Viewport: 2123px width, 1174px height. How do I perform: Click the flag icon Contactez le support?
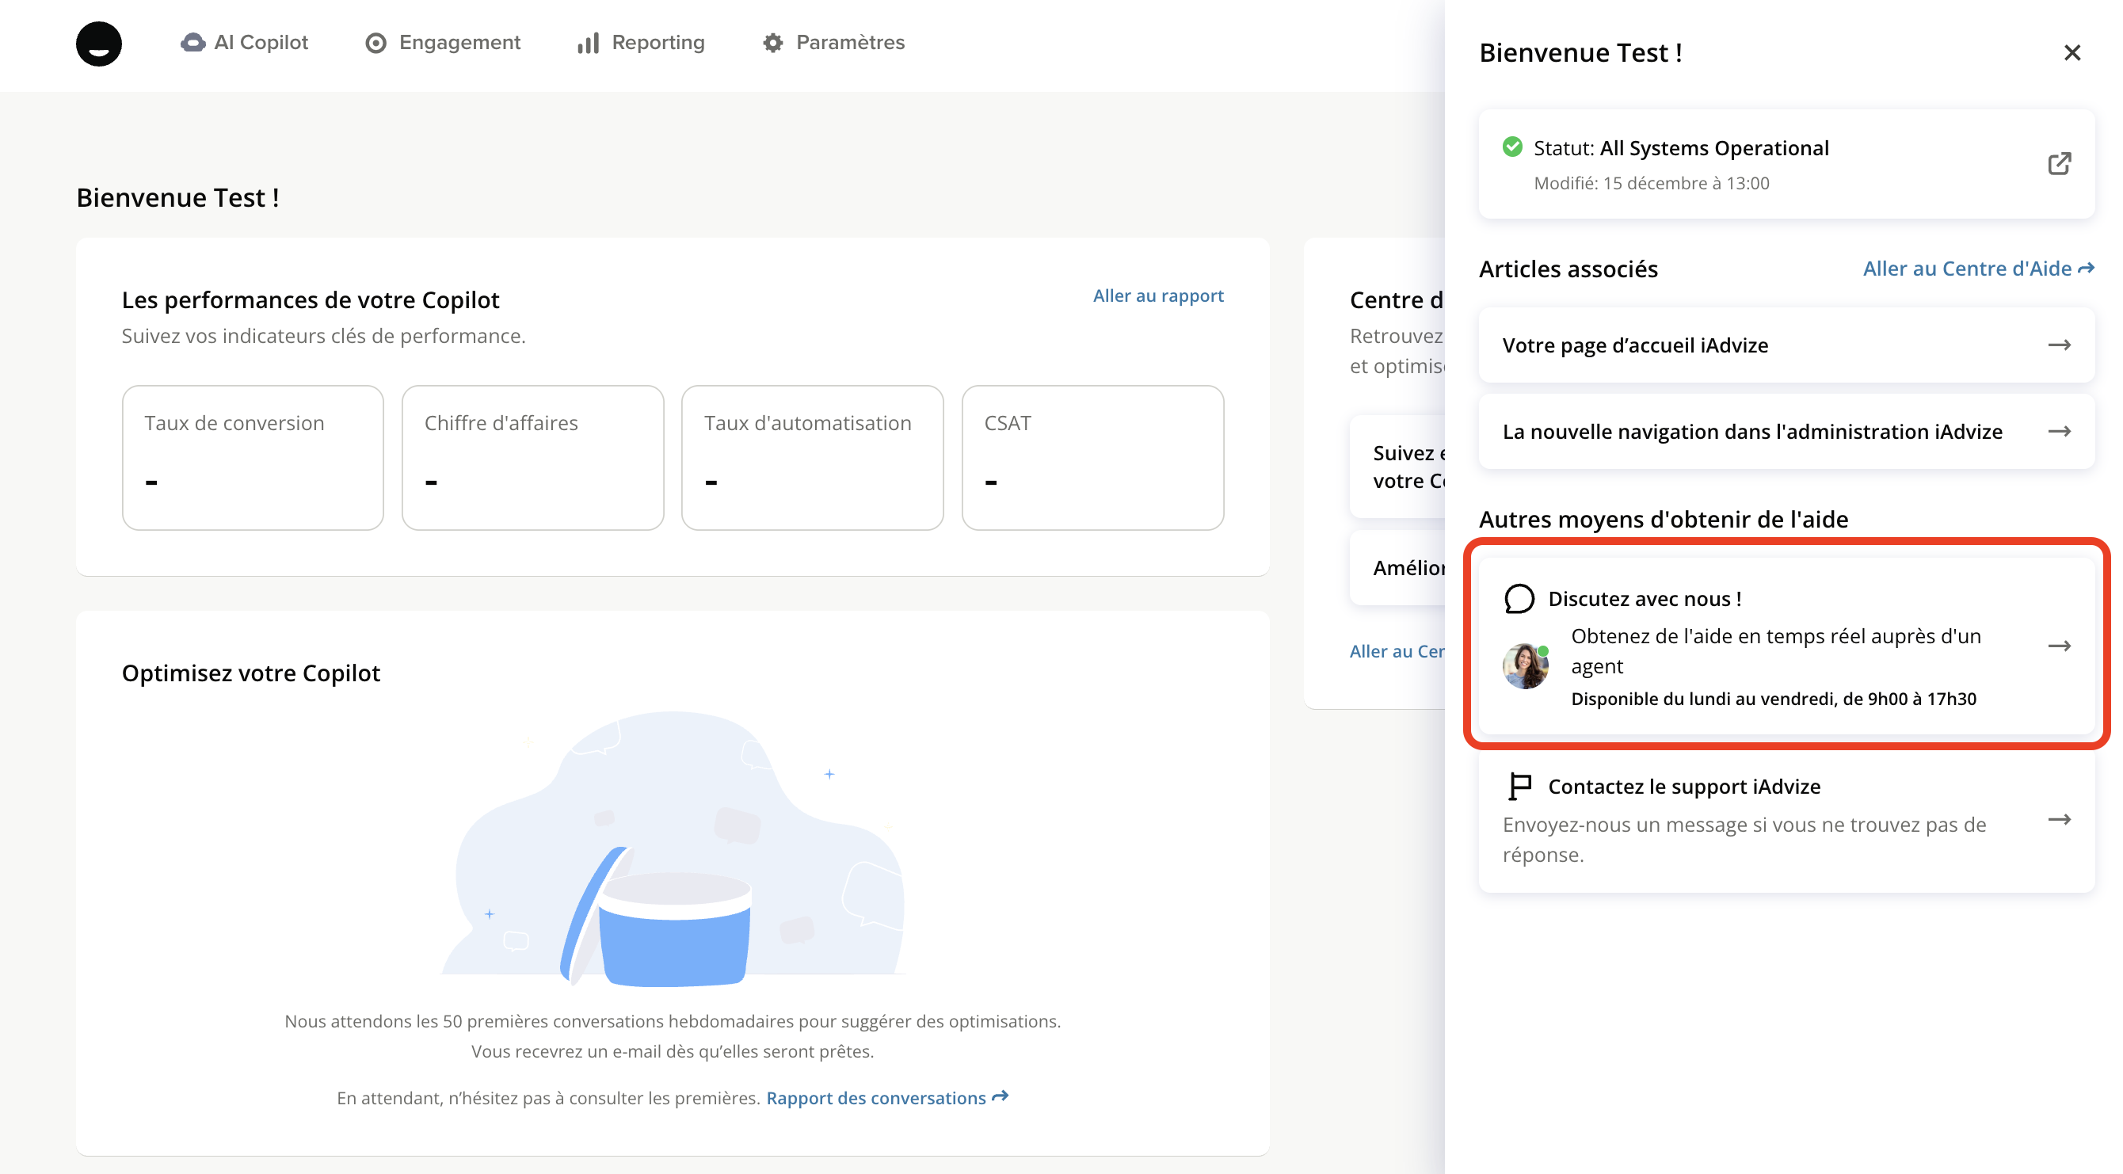1519,786
